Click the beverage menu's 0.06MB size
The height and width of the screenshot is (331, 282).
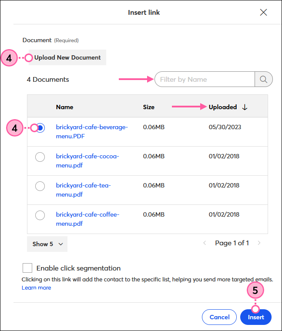(154, 127)
